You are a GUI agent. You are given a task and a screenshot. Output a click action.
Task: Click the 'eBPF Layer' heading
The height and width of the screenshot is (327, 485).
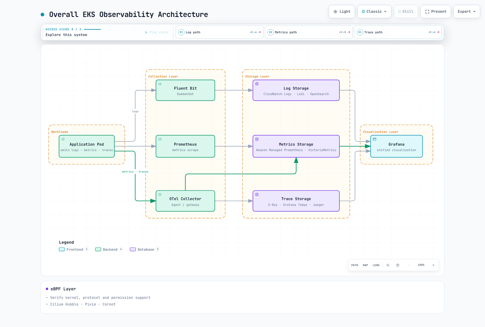tap(63, 289)
